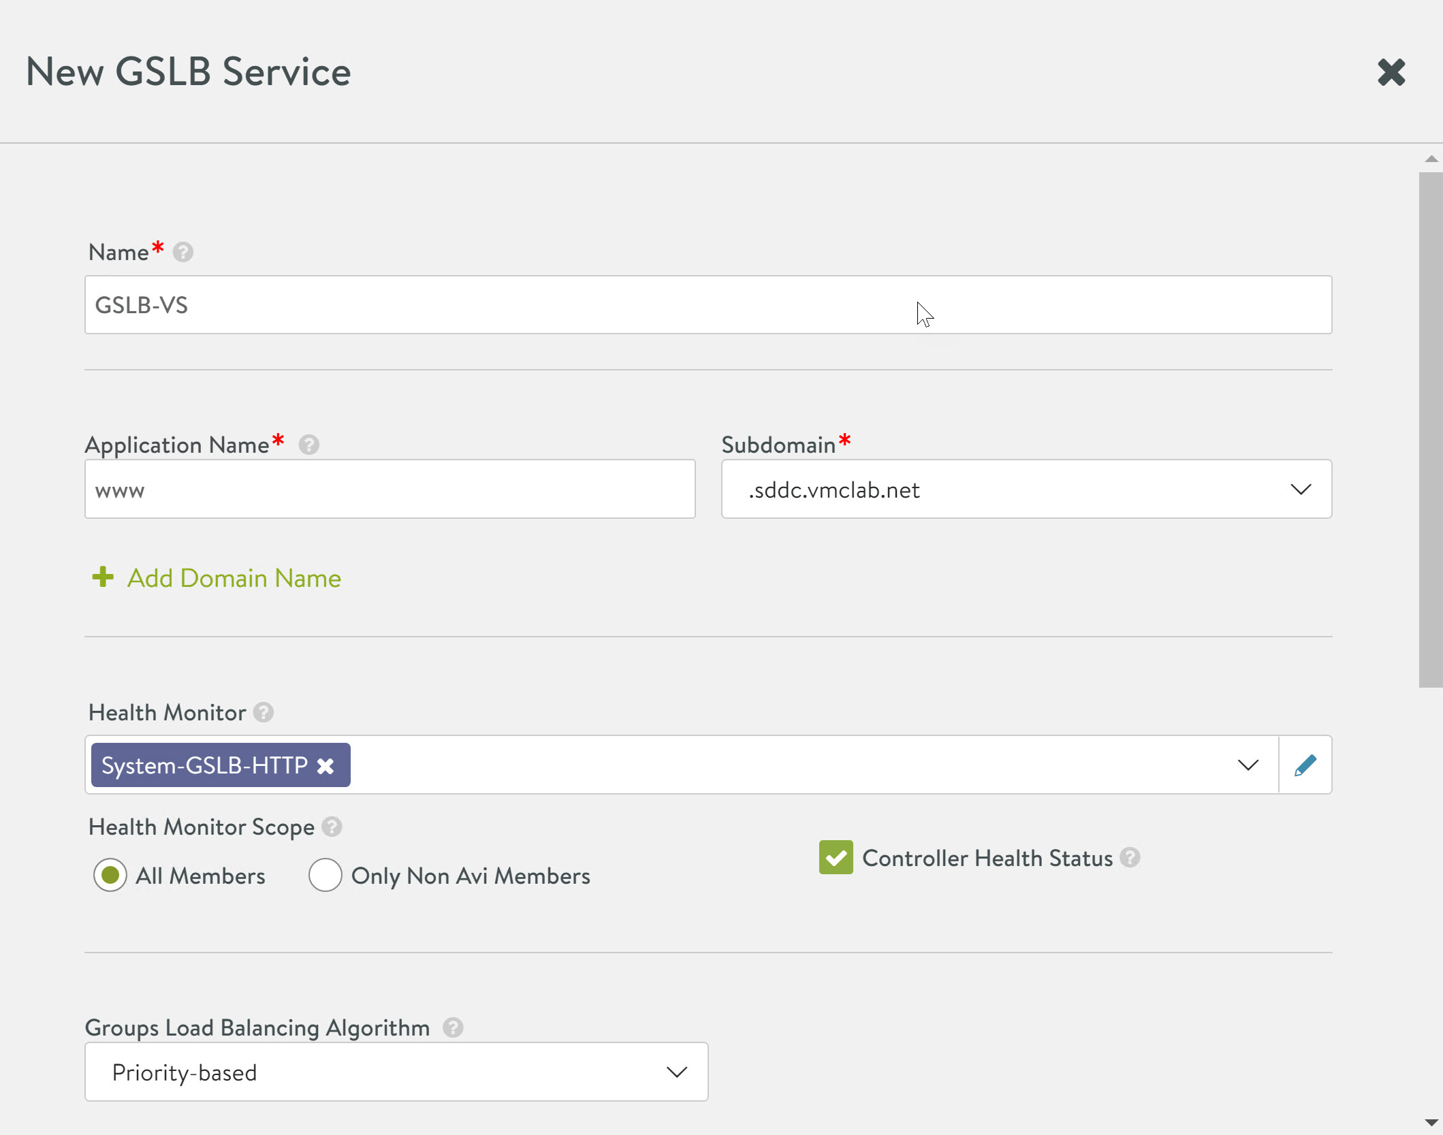
Task: Click the plus icon for Add Domain Name
Action: [x=103, y=577]
